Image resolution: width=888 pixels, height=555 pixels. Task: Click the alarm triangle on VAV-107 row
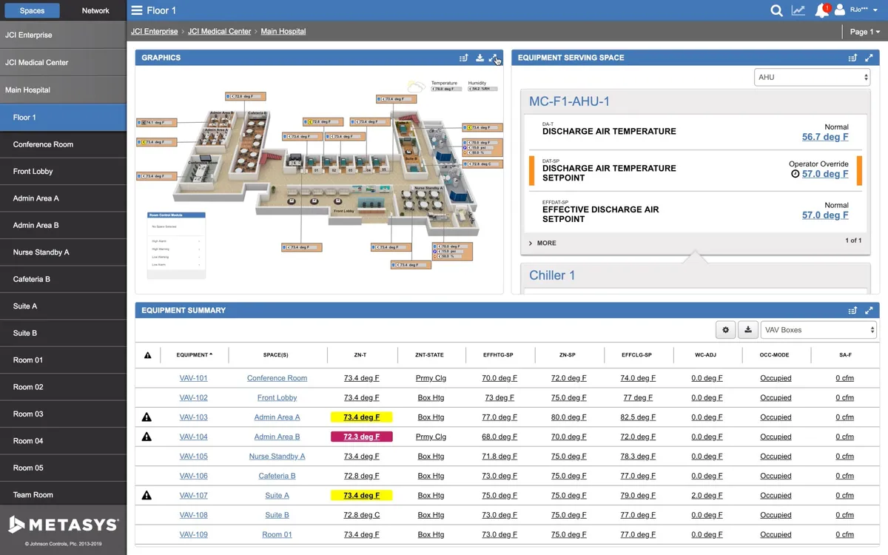coord(147,496)
